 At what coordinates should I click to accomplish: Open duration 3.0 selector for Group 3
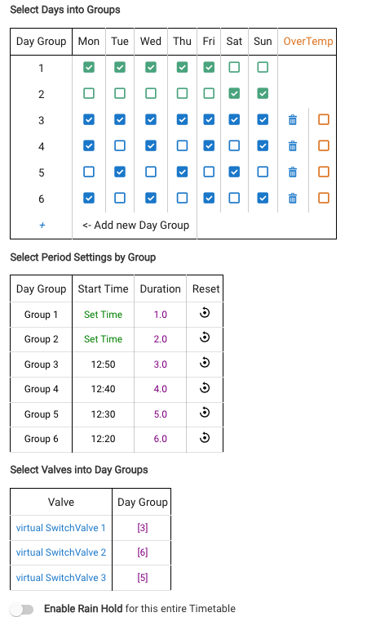pos(160,364)
